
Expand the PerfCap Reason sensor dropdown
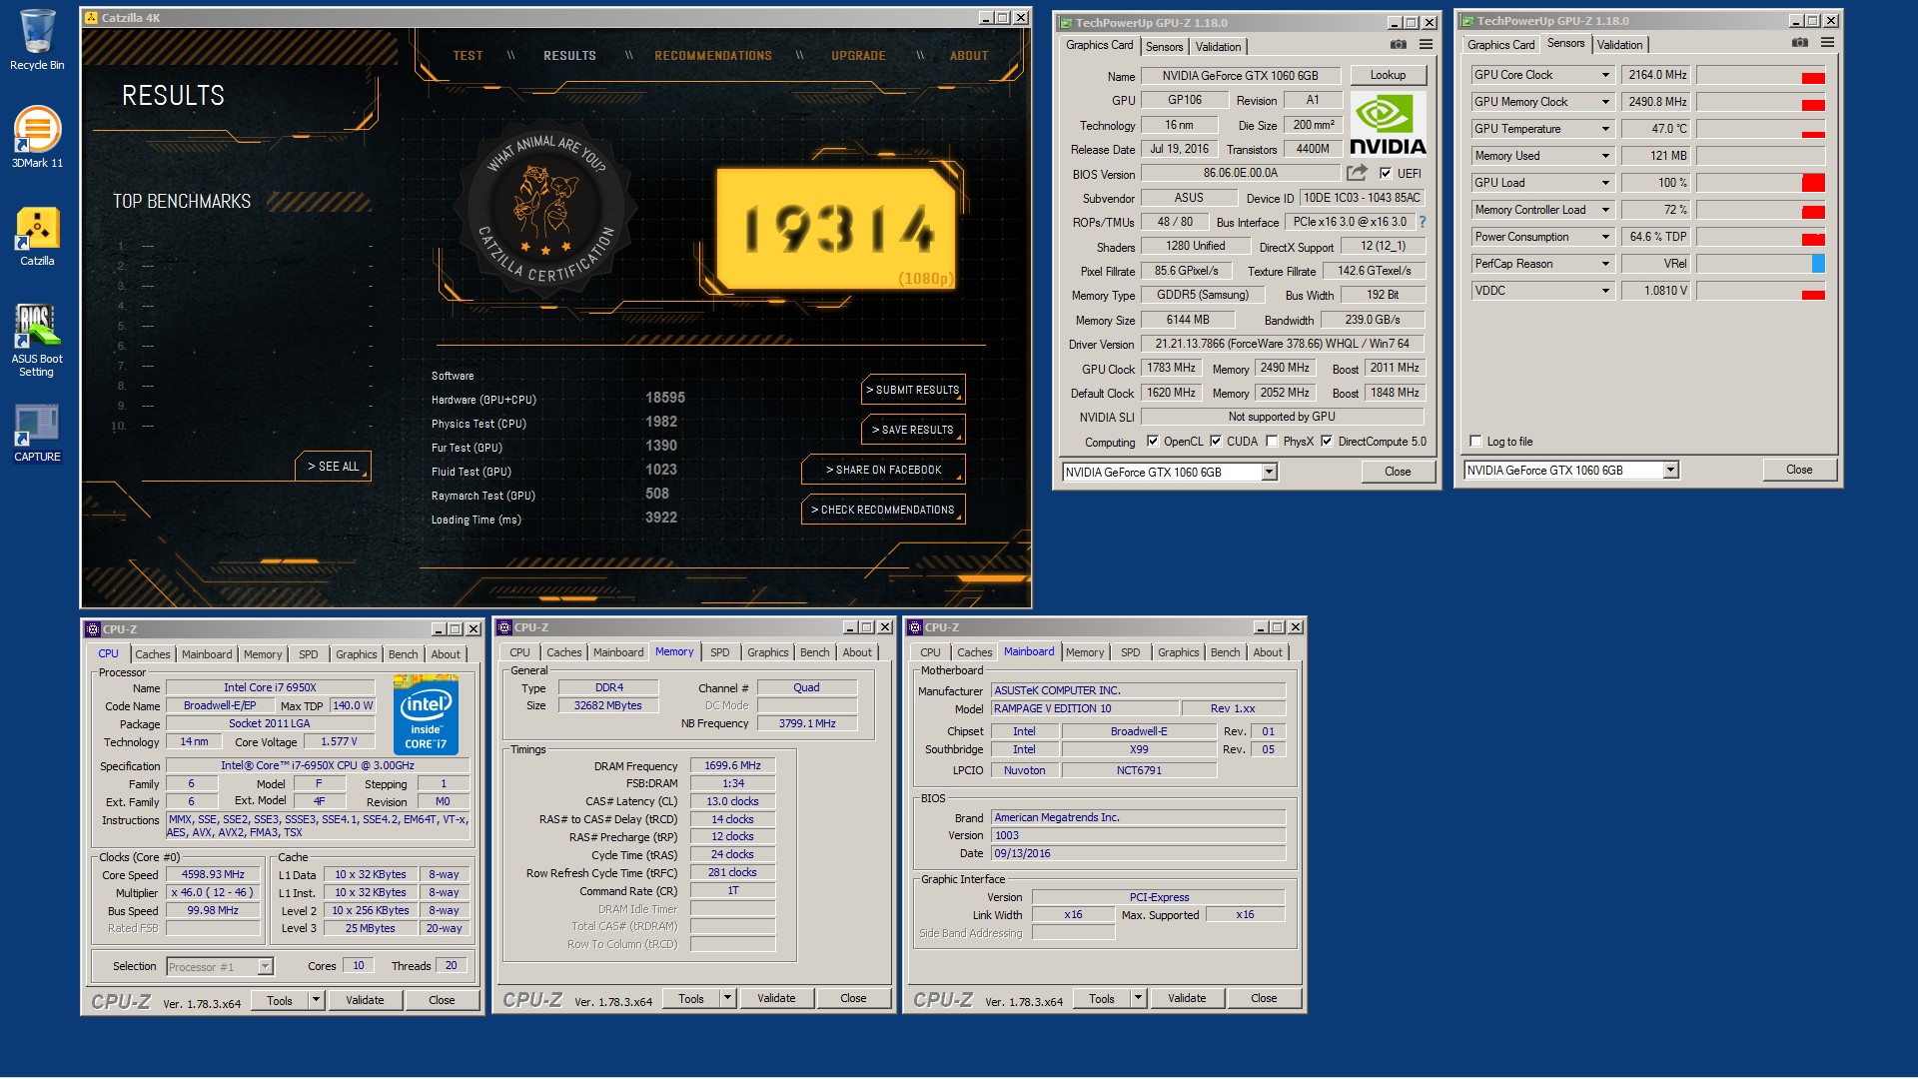tap(1605, 264)
